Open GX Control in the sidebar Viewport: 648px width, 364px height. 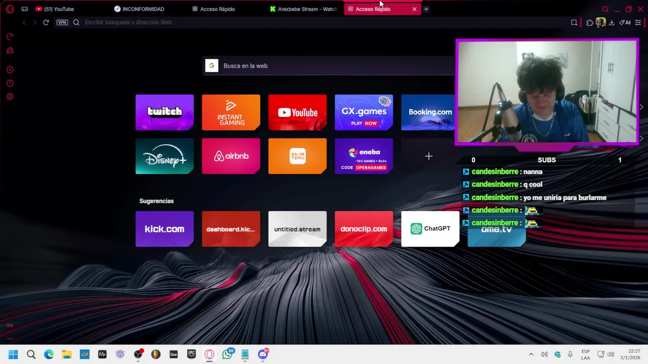tap(10, 36)
